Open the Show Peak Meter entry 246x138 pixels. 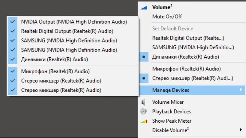172,121
